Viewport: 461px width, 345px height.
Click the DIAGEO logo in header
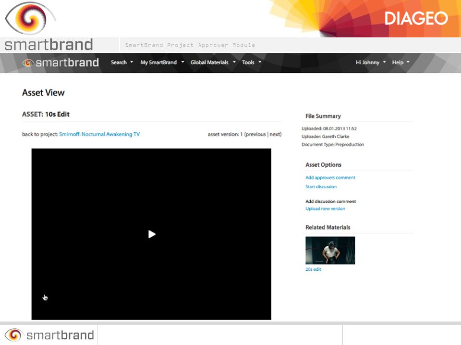click(416, 19)
